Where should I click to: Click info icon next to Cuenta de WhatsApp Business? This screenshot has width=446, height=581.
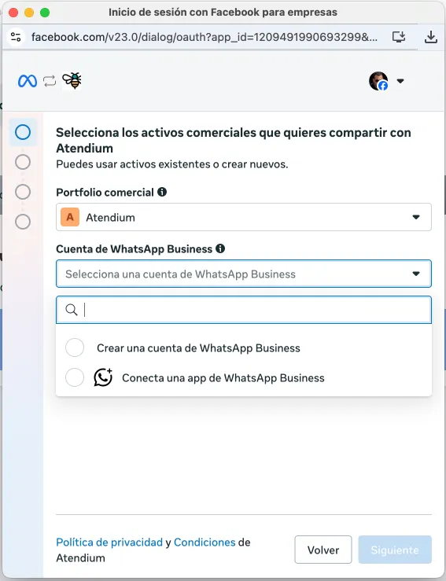click(220, 248)
